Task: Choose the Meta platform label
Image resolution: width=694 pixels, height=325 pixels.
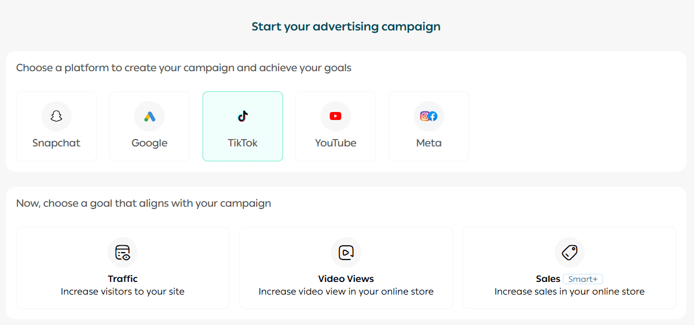Action: tap(429, 143)
